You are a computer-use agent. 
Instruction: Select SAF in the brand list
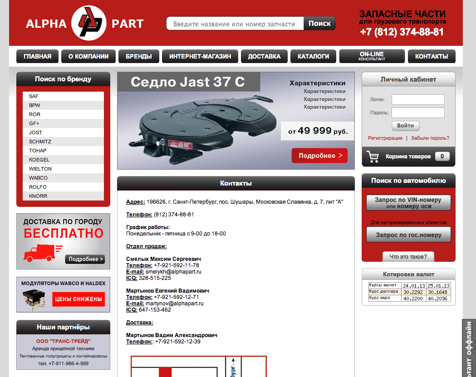63,96
